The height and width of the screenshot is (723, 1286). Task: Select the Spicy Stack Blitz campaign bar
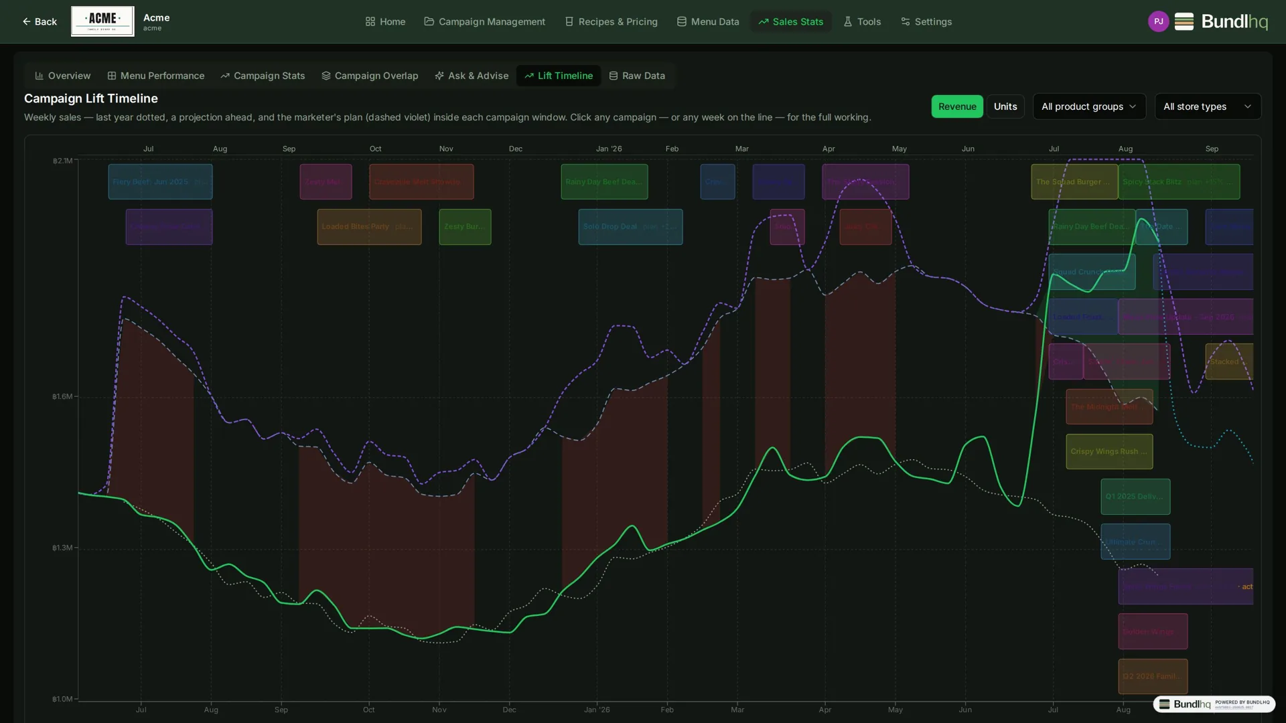(x=1179, y=181)
